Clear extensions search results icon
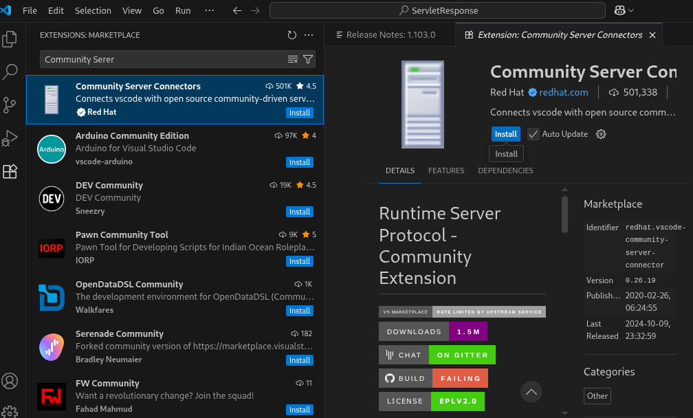Image resolution: width=693 pixels, height=418 pixels. 293,59
